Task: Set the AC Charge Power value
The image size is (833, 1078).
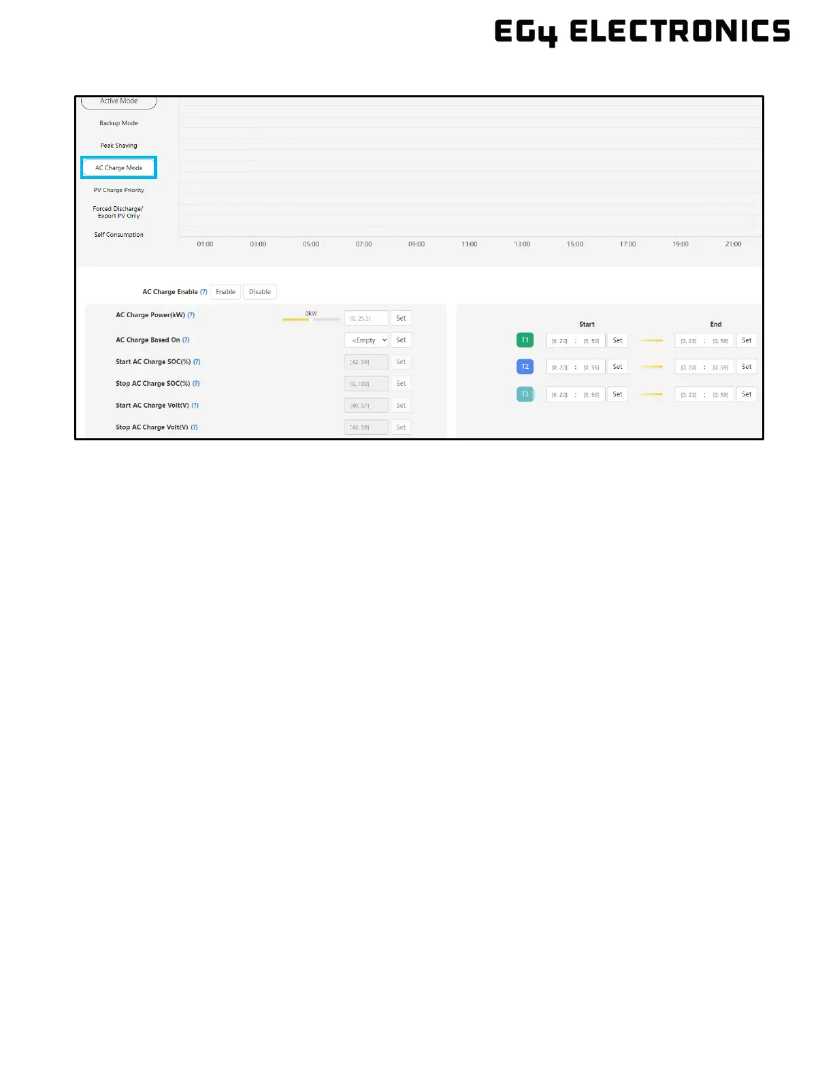Action: [401, 318]
